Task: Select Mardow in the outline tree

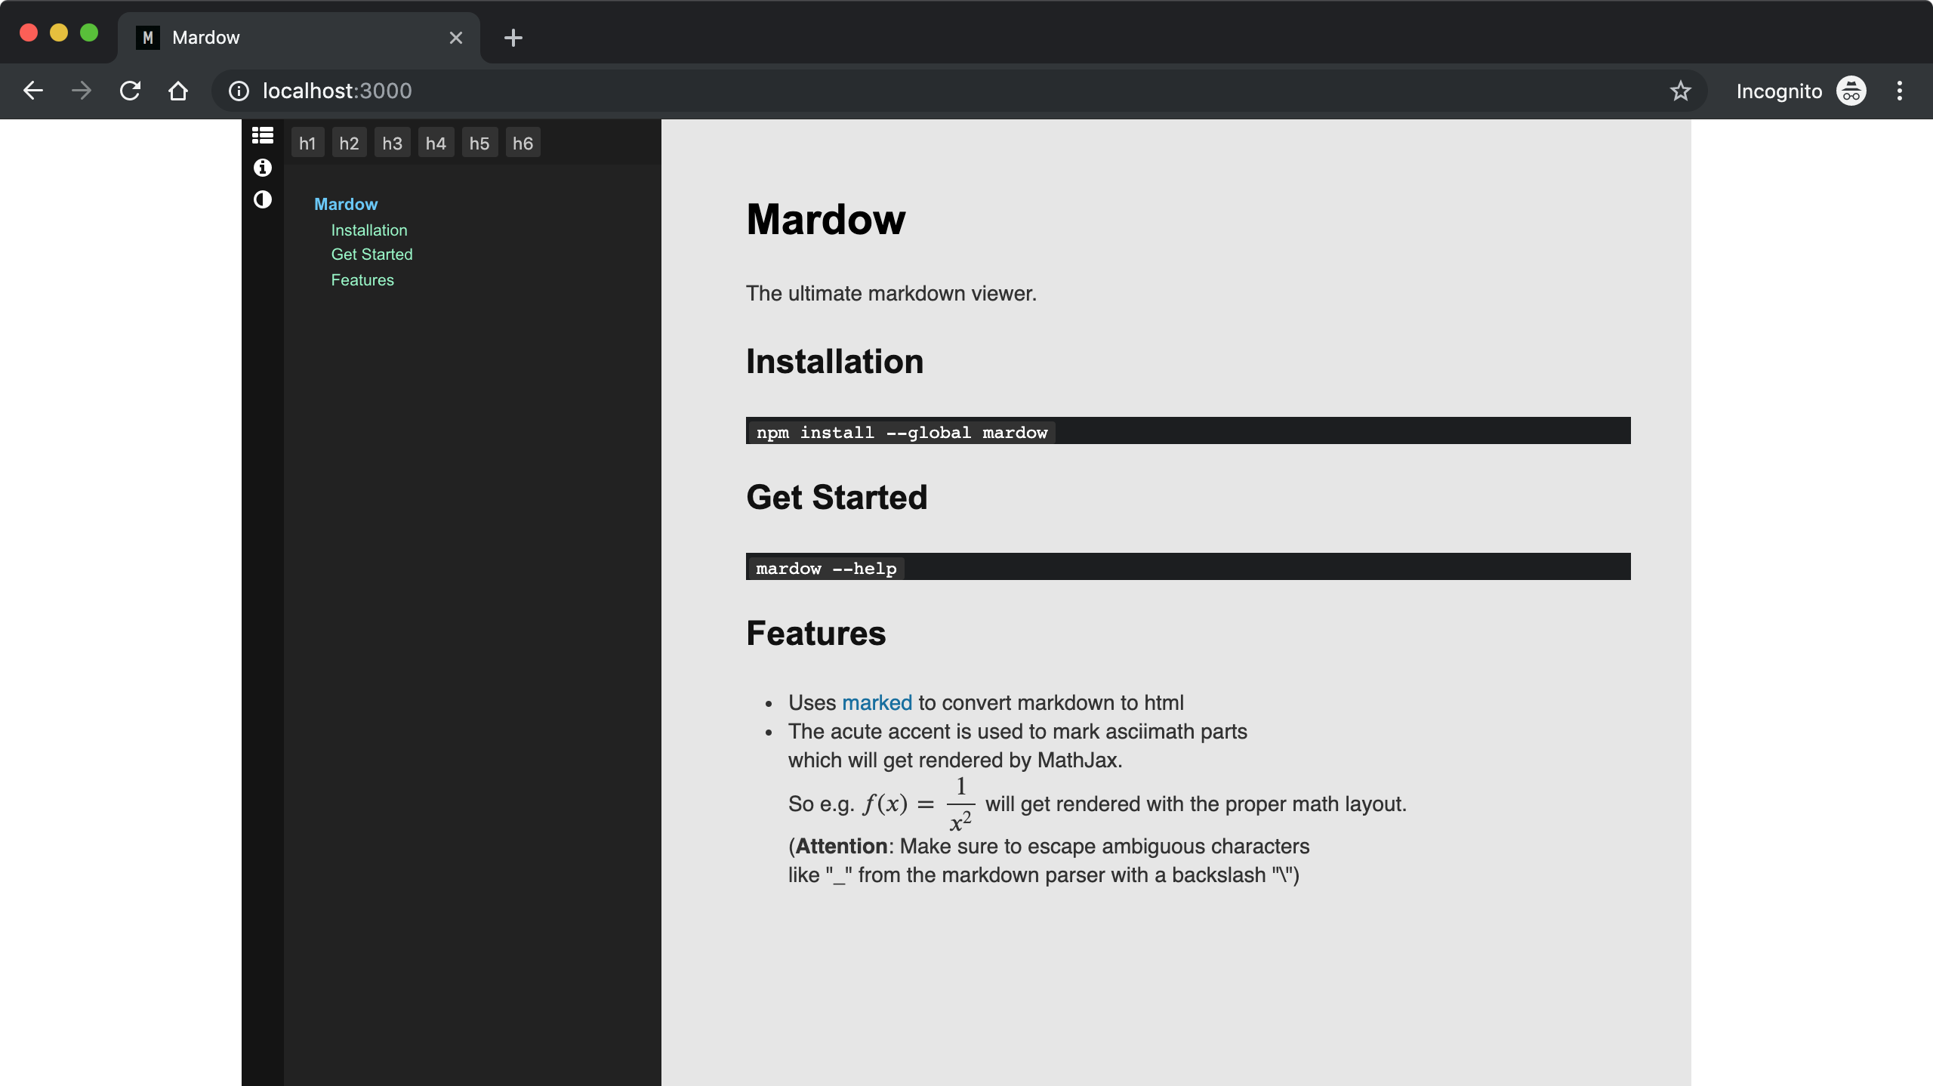Action: [346, 204]
